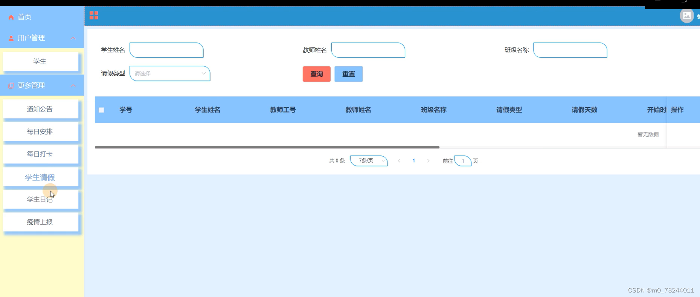Click the 操作 column header

pyautogui.click(x=677, y=110)
